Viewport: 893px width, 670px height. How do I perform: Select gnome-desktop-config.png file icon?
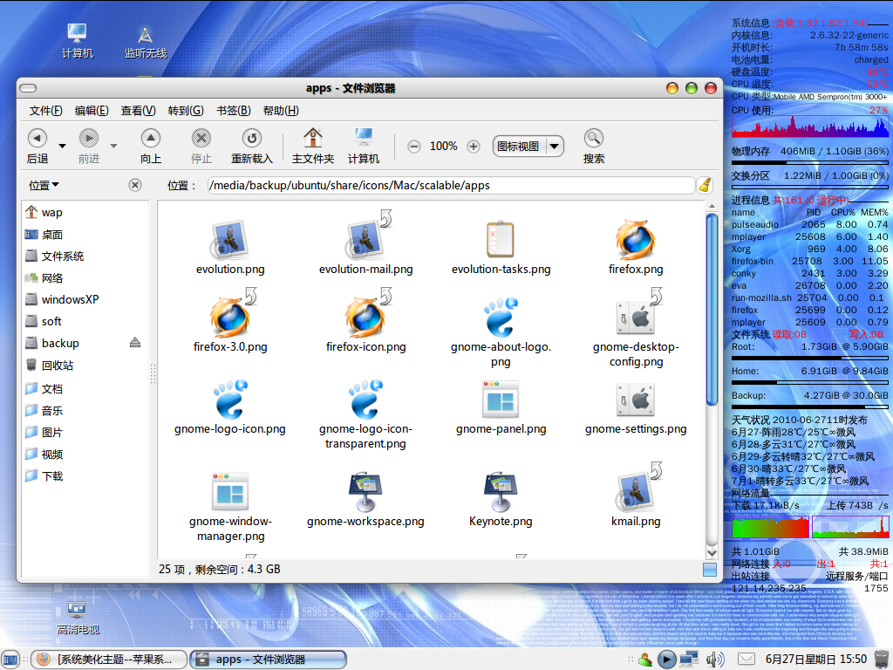click(x=636, y=317)
